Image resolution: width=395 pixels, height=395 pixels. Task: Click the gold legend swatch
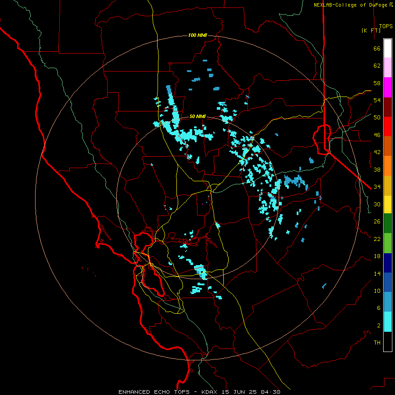(388, 186)
